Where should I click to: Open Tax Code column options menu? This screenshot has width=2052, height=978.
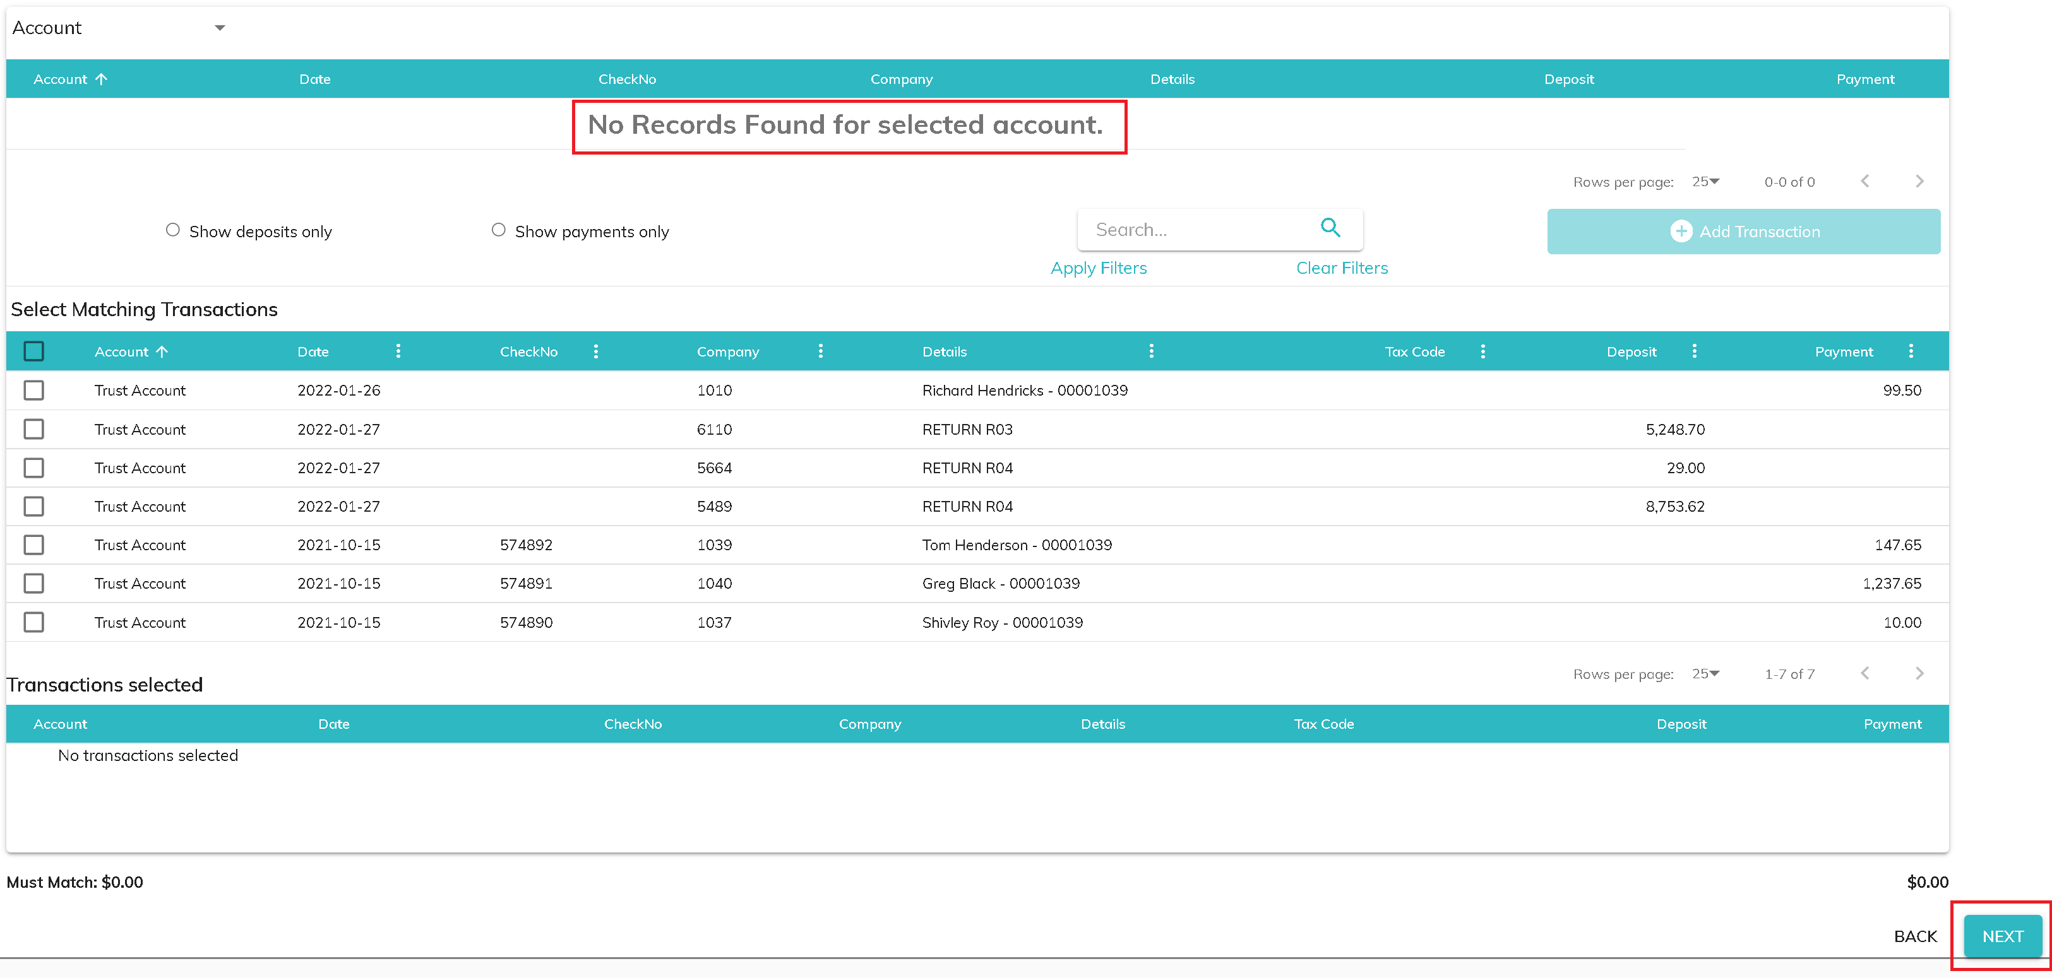pos(1482,351)
